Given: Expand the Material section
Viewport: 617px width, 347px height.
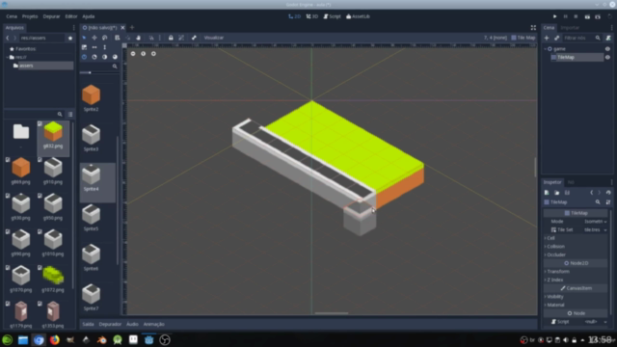Looking at the screenshot, I should (576, 305).
